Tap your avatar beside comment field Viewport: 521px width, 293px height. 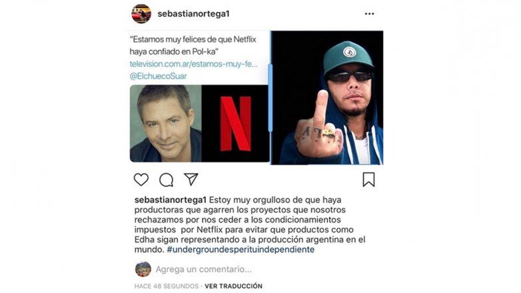coord(143,269)
